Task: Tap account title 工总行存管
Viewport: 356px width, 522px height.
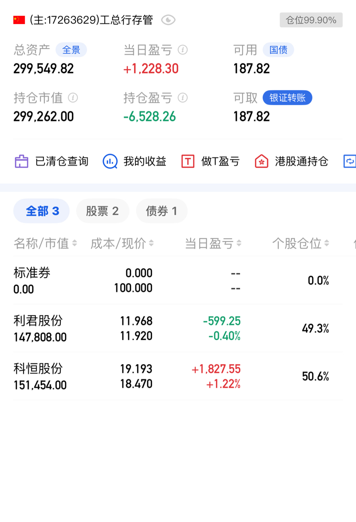Action: point(127,20)
